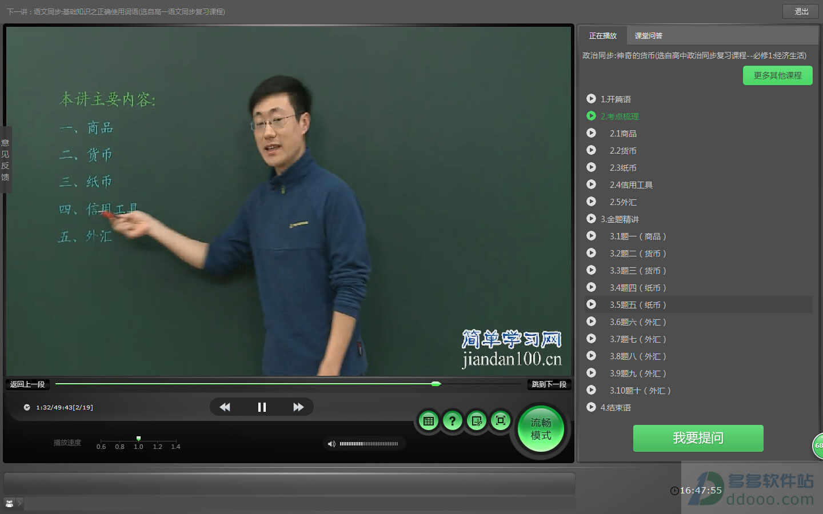Rewind the video playback
823x514 pixels.
(225, 407)
